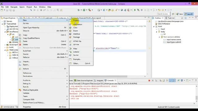Click the Copy icon in context menu

point(20,35)
